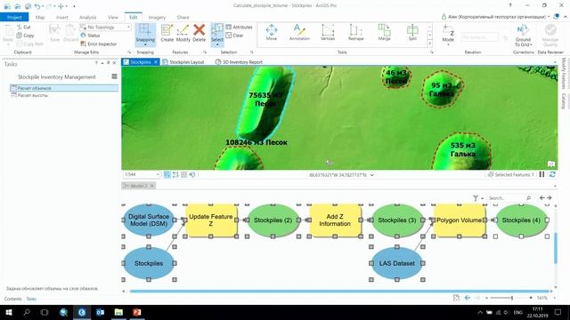This screenshot has height=320, width=570.
Task: Click the model view filter icon
Action: 476,198
